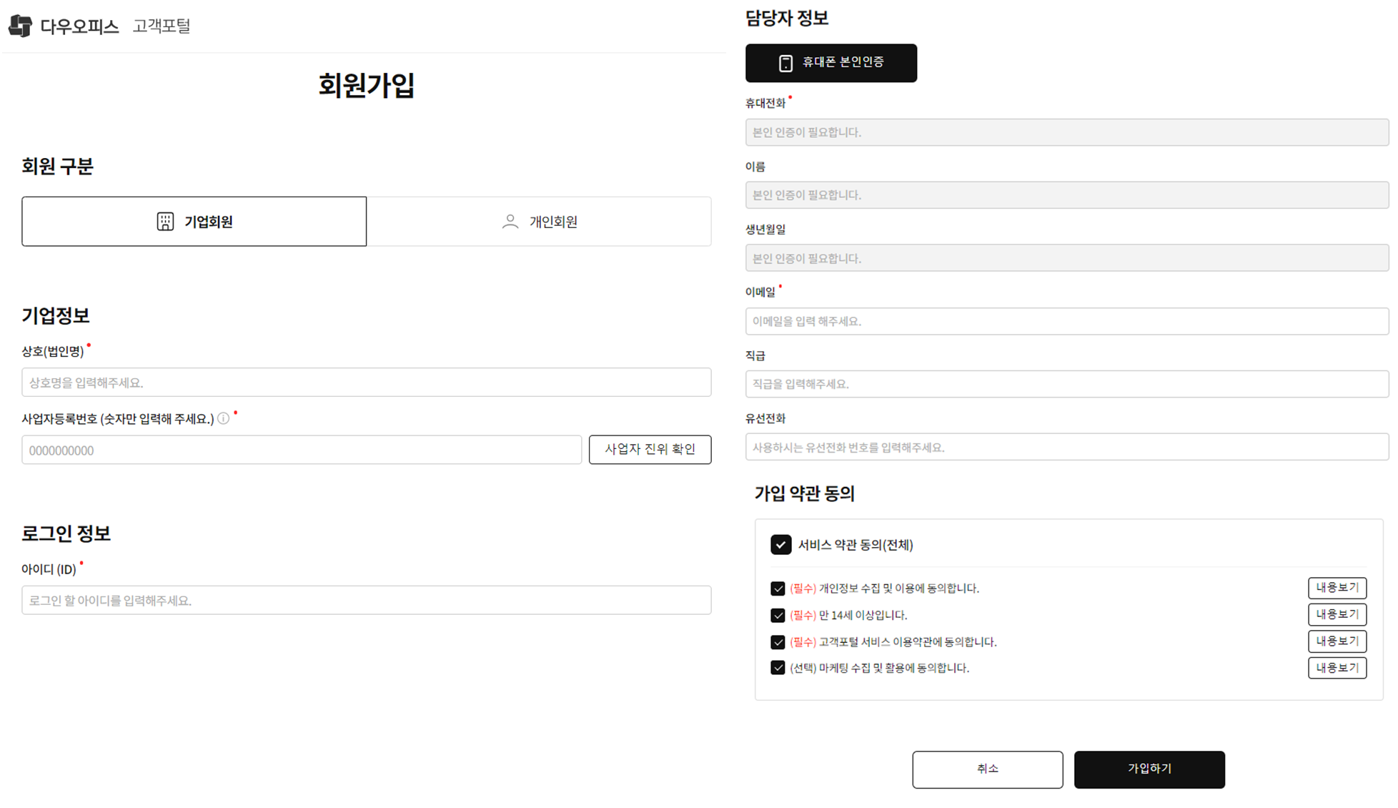Uncheck 고객포털 서비스 이용약관 checkbox
This screenshot has height=808, width=1398.
[x=778, y=642]
